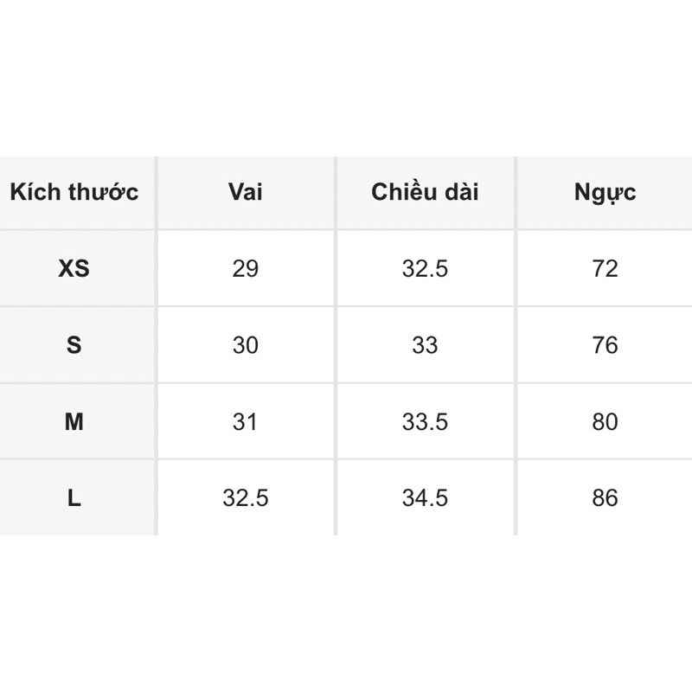Click the S chest value 76
The height and width of the screenshot is (692, 692).
click(605, 345)
